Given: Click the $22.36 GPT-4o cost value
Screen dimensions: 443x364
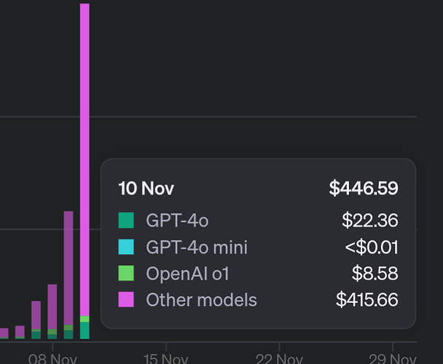Looking at the screenshot, I should [x=370, y=220].
